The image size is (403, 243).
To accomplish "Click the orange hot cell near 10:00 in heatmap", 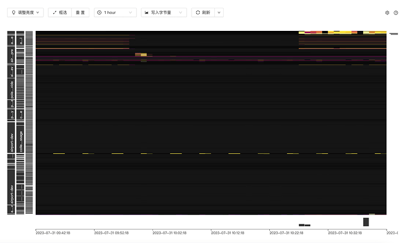I will [x=140, y=55].
